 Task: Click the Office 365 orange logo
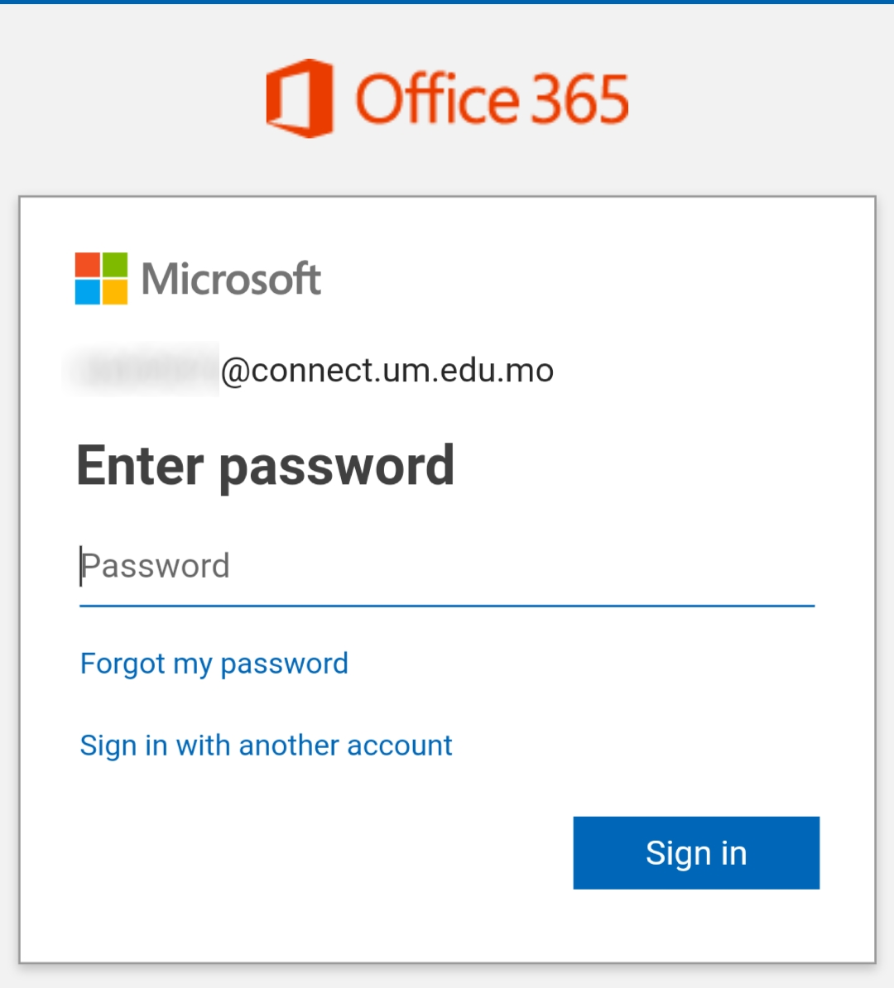(447, 98)
